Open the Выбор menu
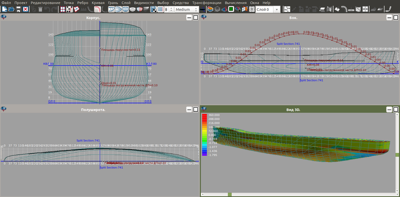400x197 pixels. pos(163,3)
